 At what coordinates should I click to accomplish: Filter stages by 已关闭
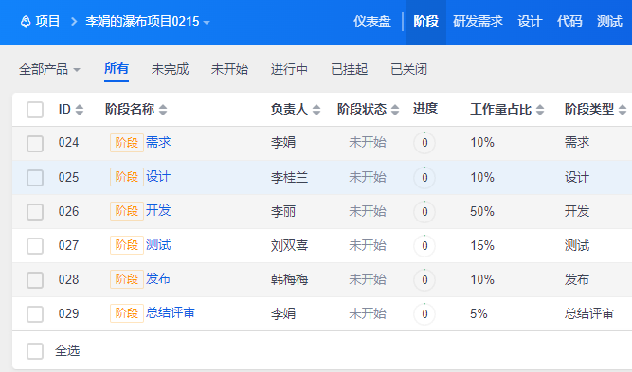(408, 69)
